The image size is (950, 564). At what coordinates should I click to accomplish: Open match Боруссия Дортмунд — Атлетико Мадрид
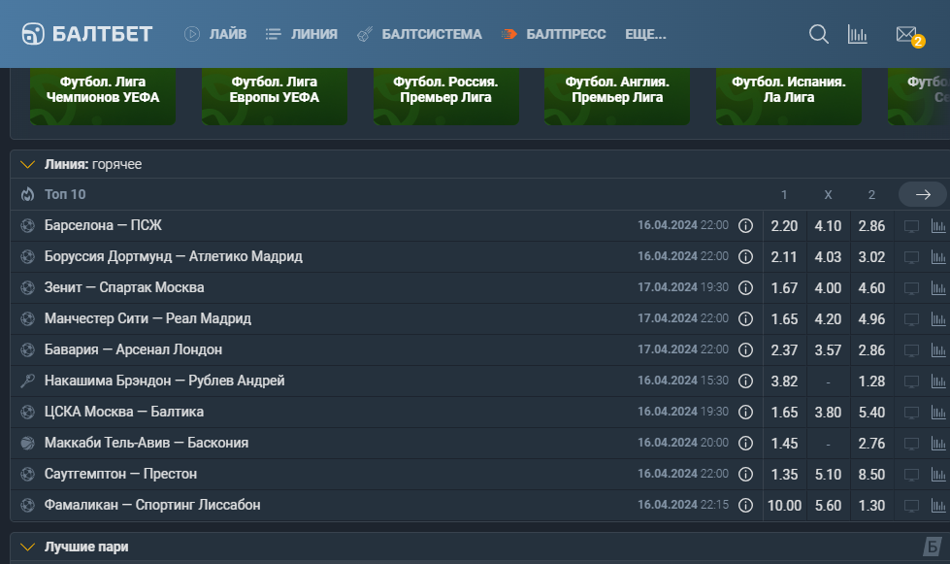174,257
